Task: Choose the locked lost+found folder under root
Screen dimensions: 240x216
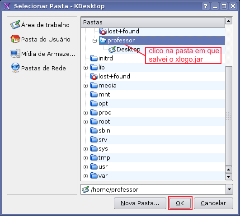Action: [110, 76]
